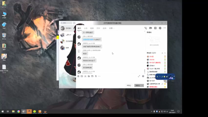
Task: Select member 老六马仔 in members list
Action: click(x=152, y=81)
